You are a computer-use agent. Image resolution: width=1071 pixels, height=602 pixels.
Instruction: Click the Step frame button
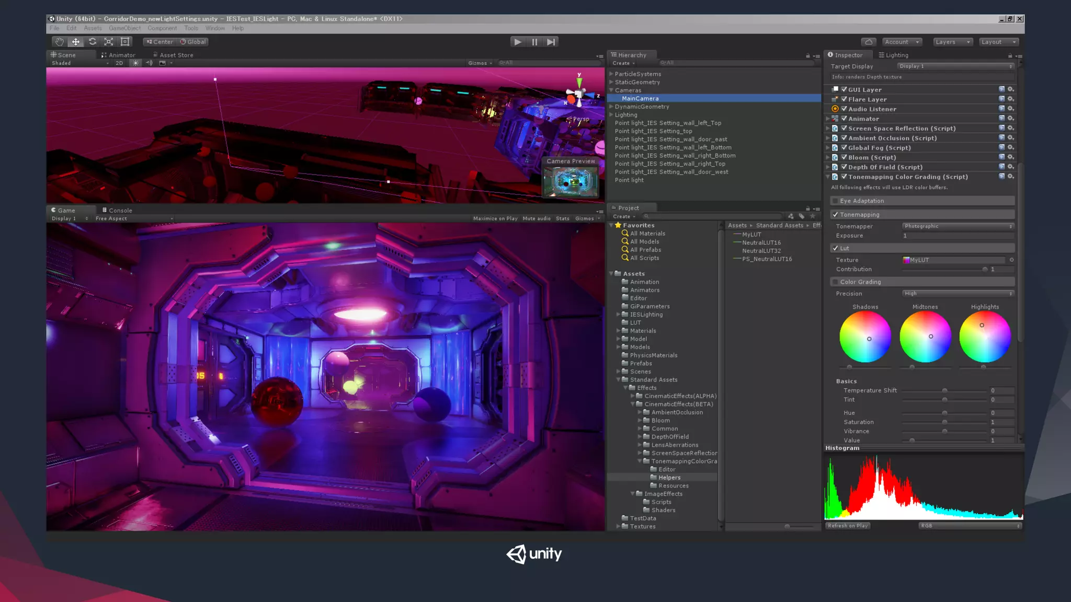[551, 42]
